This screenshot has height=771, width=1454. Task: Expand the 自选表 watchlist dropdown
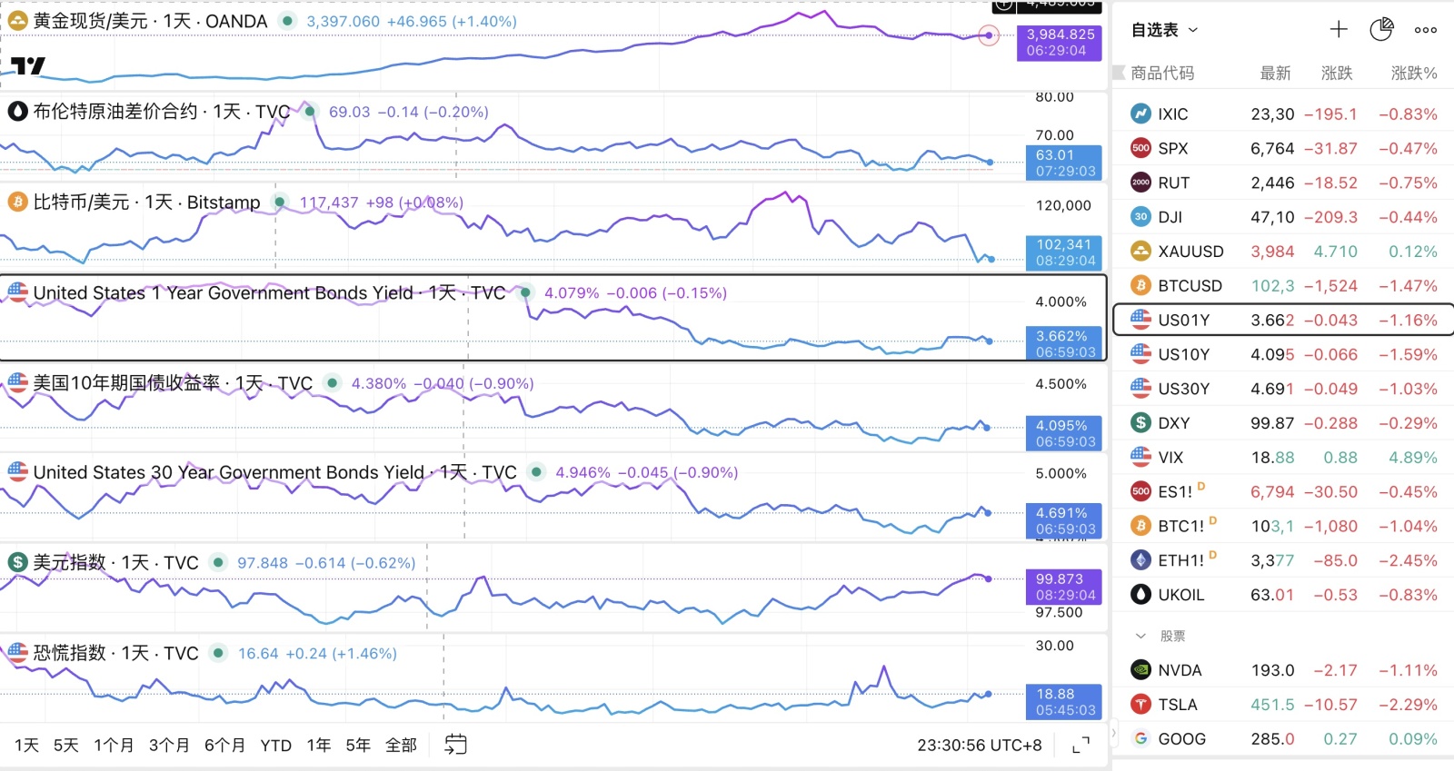1164,30
